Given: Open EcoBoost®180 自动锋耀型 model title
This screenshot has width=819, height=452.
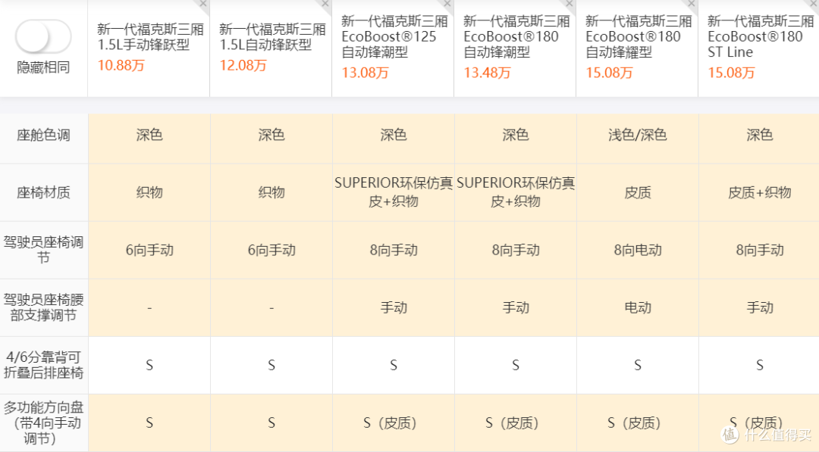Looking at the screenshot, I should (x=639, y=36).
